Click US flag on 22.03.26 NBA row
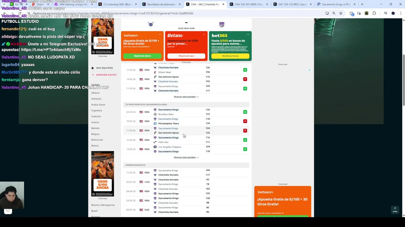The width and height of the screenshot is (405, 227). click(x=141, y=112)
